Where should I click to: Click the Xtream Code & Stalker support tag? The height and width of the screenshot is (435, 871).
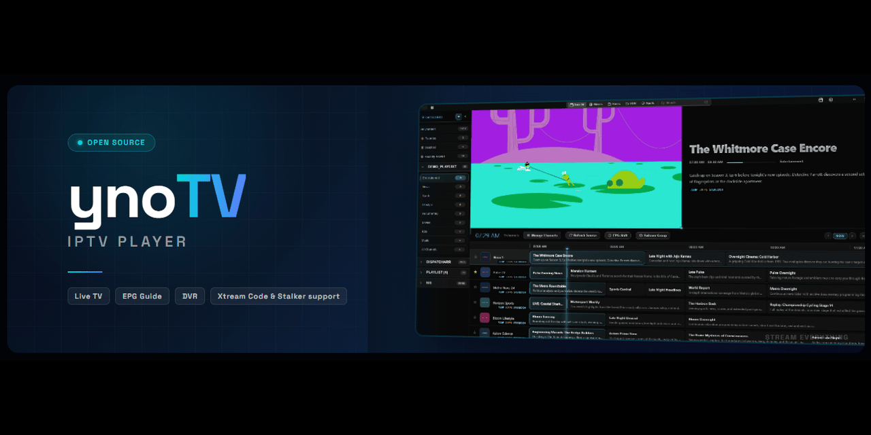[x=278, y=296]
